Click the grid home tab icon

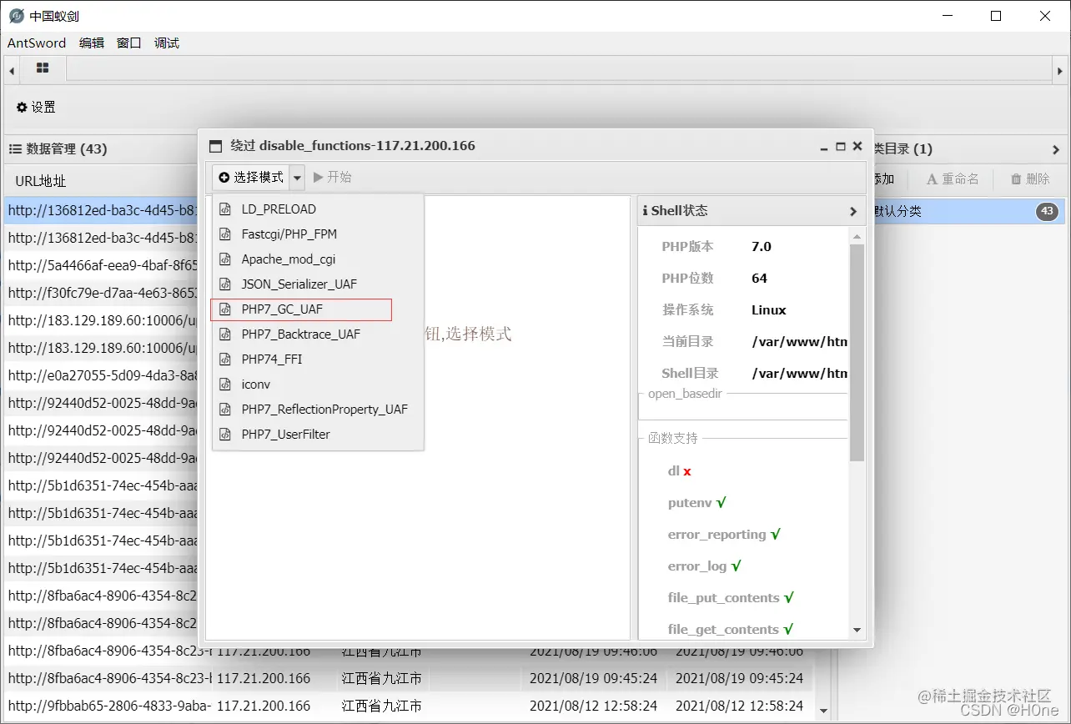click(x=43, y=68)
